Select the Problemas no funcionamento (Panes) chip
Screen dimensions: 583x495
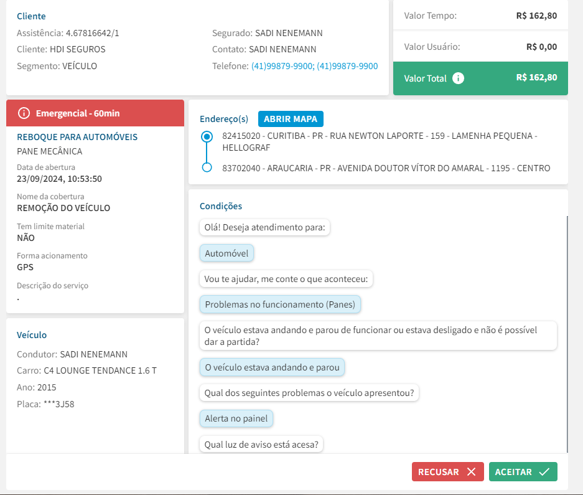click(280, 304)
